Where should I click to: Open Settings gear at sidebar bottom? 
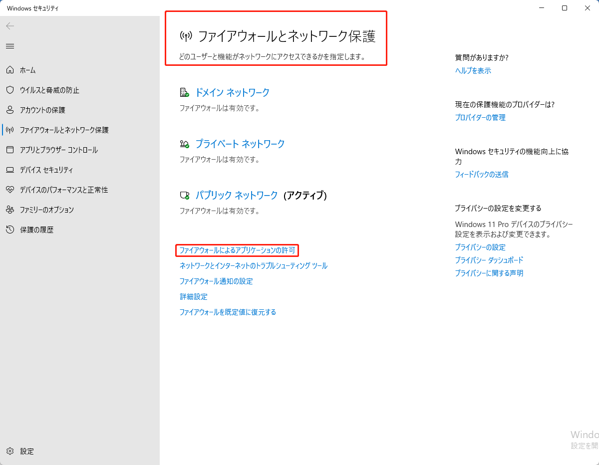point(10,451)
